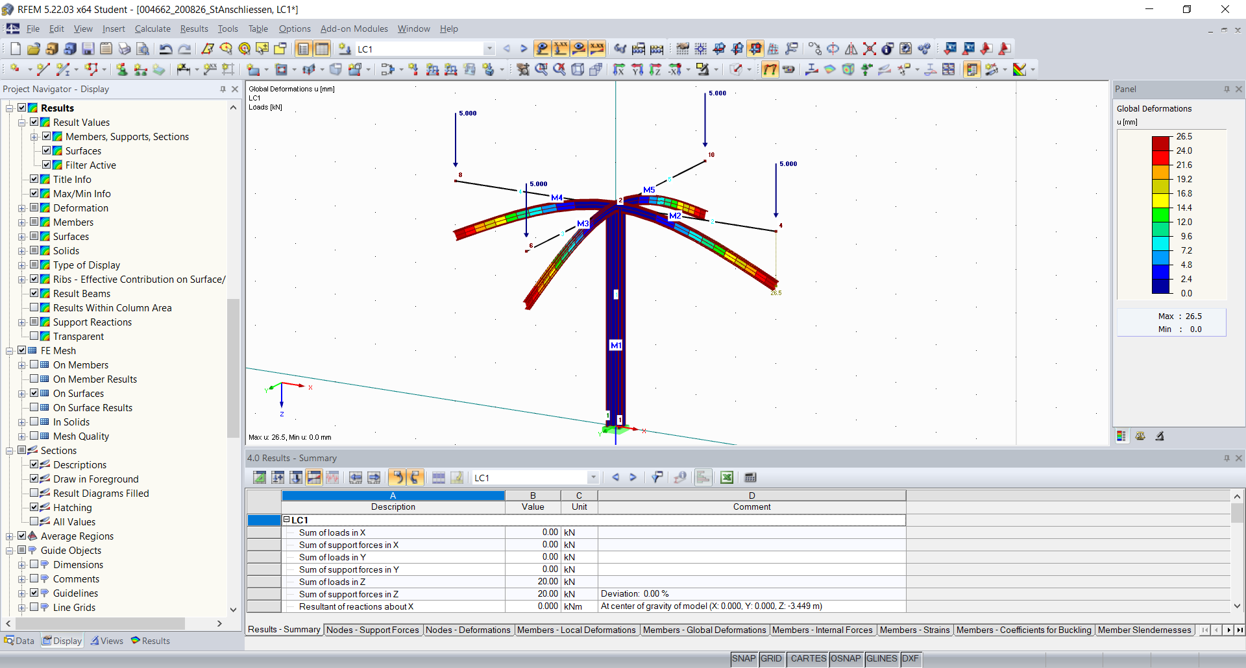Screen dimensions: 1246x668
Task: Check the On Member Results checkbox
Action: (34, 379)
